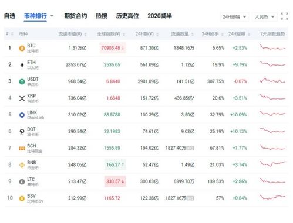
Task: Click the LINK Chainlink hexagon icon
Action: [22, 115]
